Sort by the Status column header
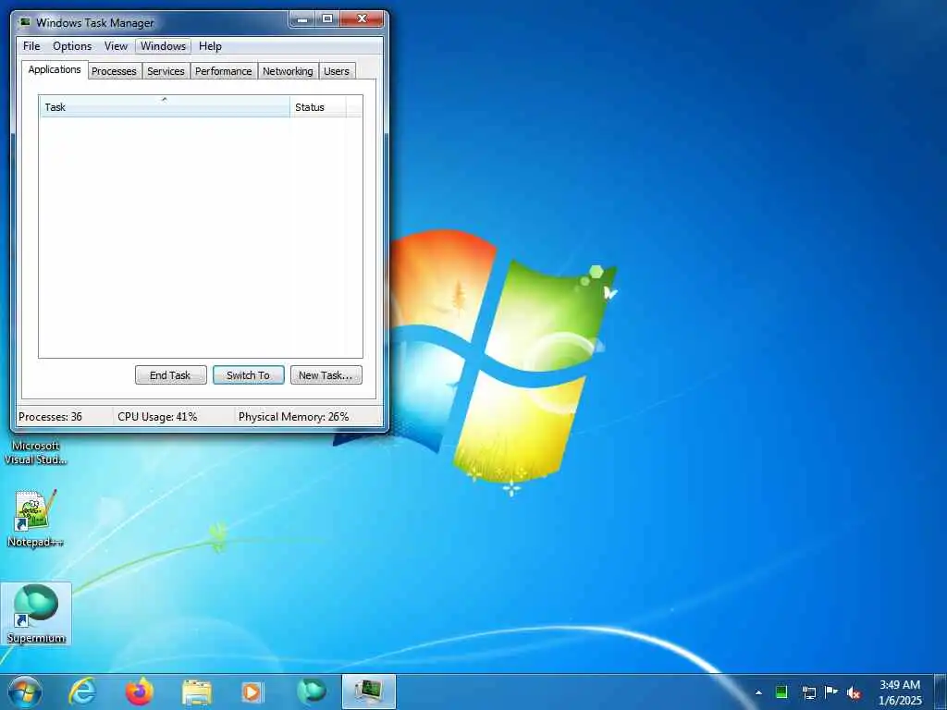Viewport: 947px width, 710px height. tap(318, 107)
